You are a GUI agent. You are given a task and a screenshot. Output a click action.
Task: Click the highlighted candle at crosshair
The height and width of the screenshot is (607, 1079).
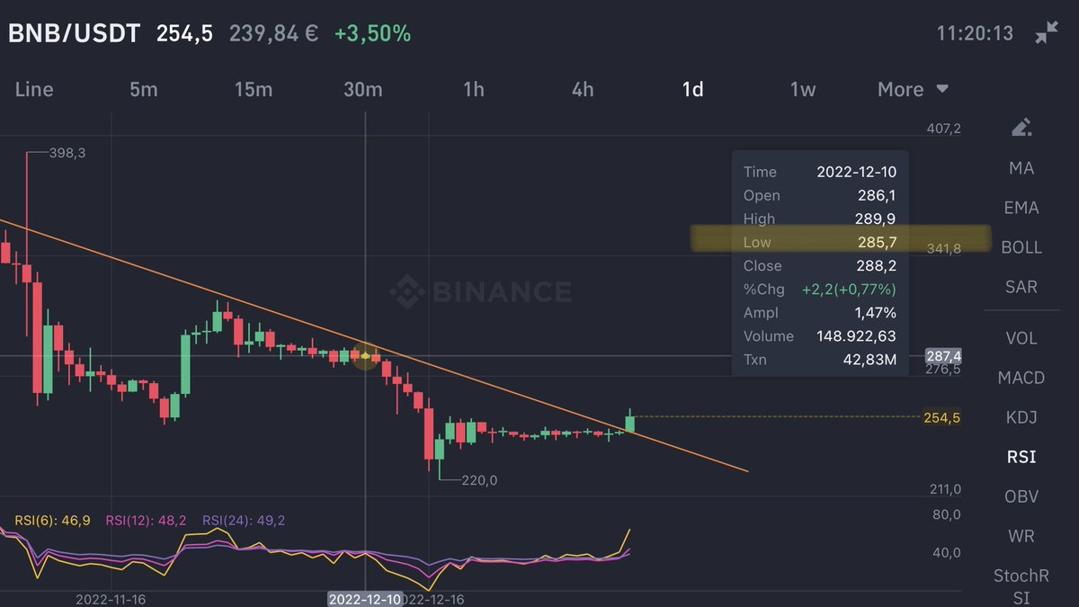click(x=365, y=357)
